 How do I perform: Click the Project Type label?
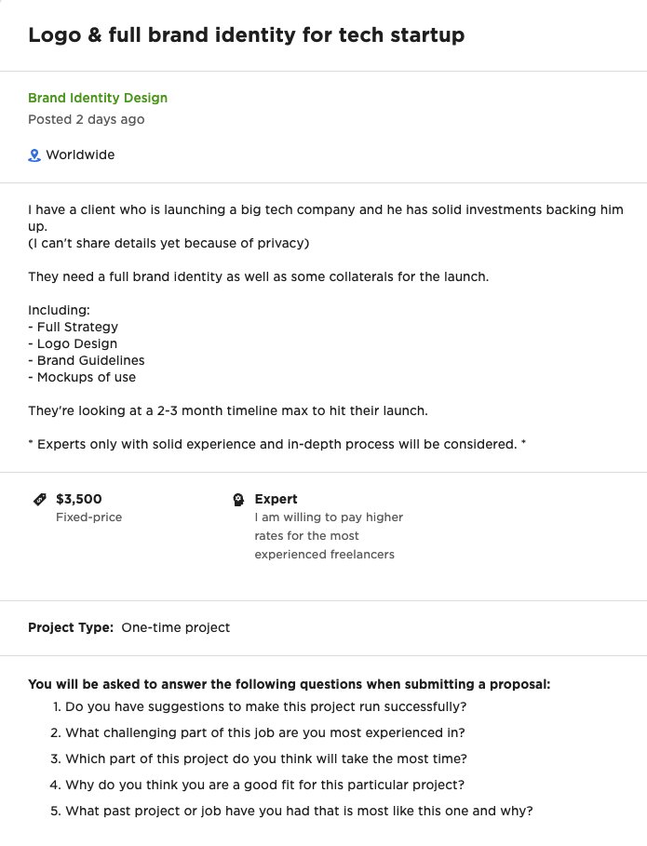point(71,627)
